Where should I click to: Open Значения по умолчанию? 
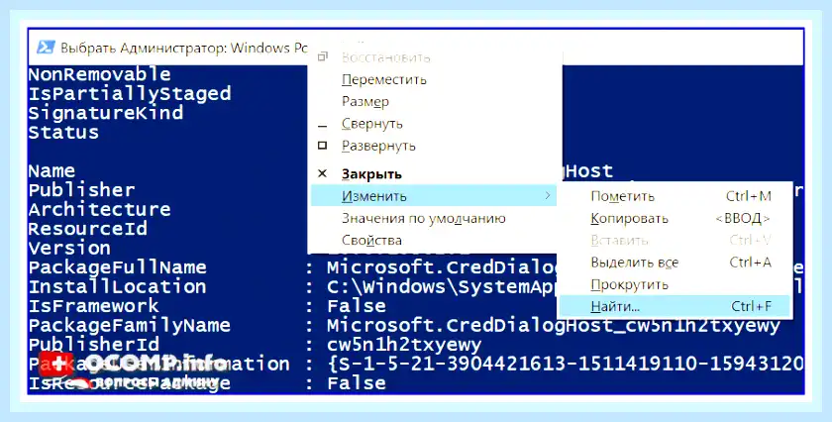pyautogui.click(x=424, y=218)
